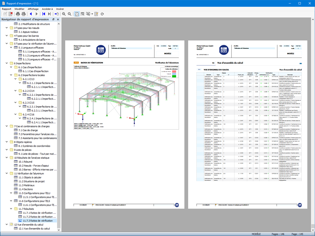315x236 pixels.
Task: Click the header settings icon in toolbar
Action: [82, 14]
